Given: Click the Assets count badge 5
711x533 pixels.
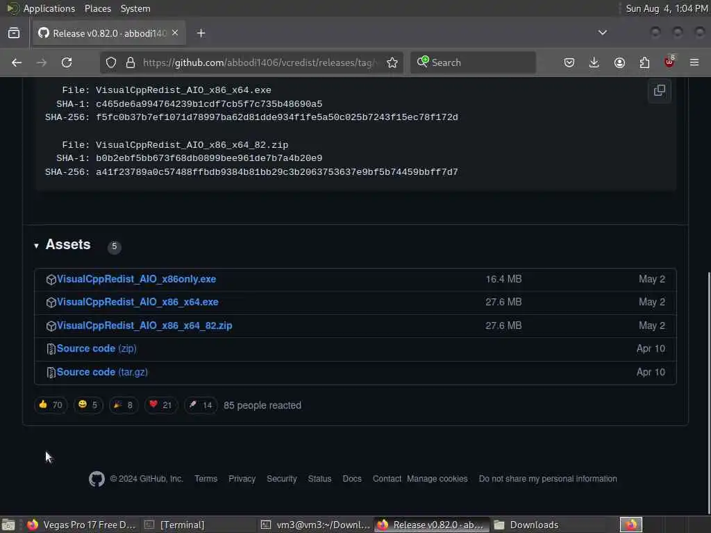Looking at the screenshot, I should point(115,246).
